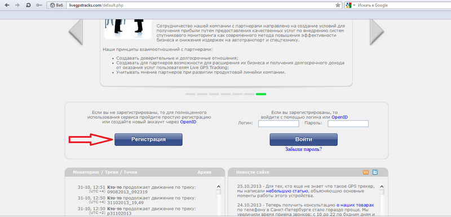
Task: Open the небольшую статью link
Action: click(287, 191)
